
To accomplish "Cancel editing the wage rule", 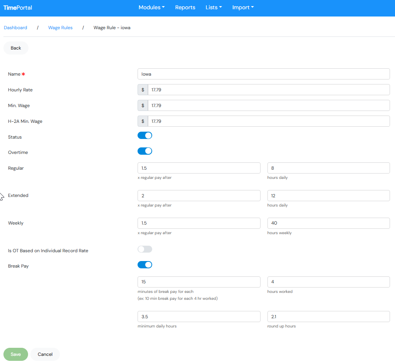I will 45,354.
